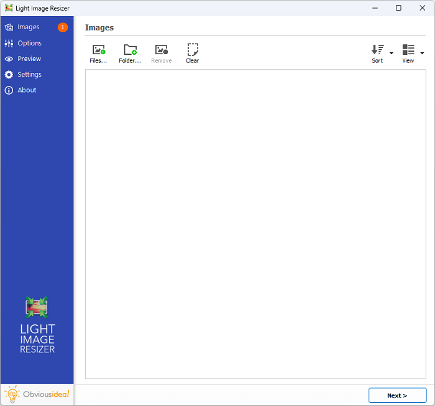Click the Settings gear icon
The width and height of the screenshot is (435, 406).
click(x=9, y=75)
